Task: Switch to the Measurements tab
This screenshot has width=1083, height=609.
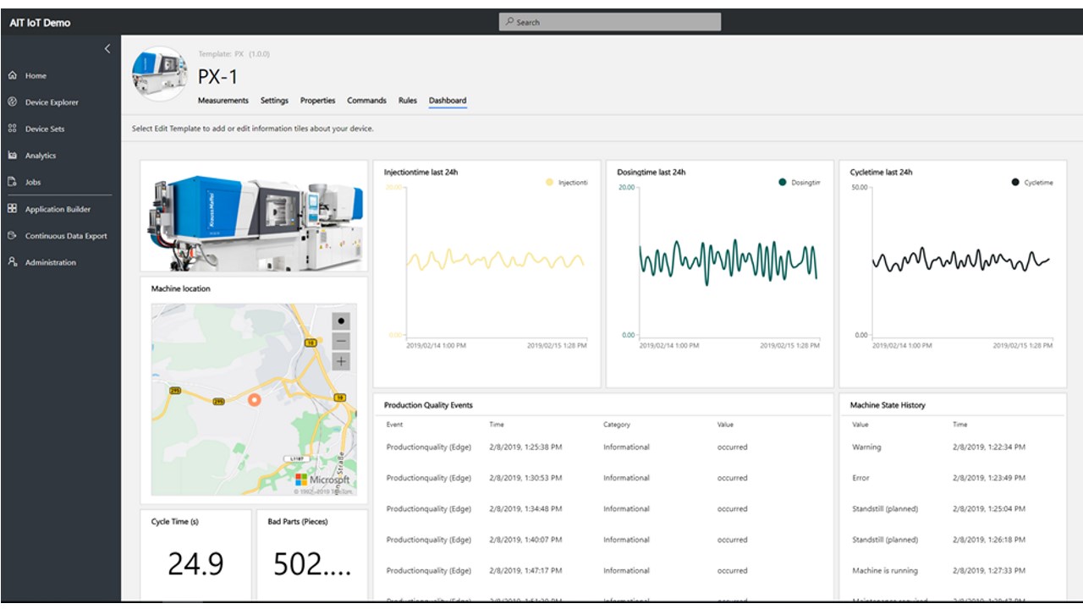Action: click(223, 101)
